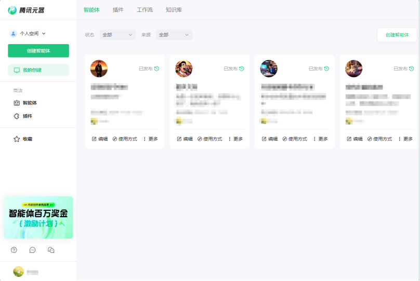420x281 pixels.
Task: Click the 智能体百万奖金 激励计划 banner
Action: tap(38, 217)
